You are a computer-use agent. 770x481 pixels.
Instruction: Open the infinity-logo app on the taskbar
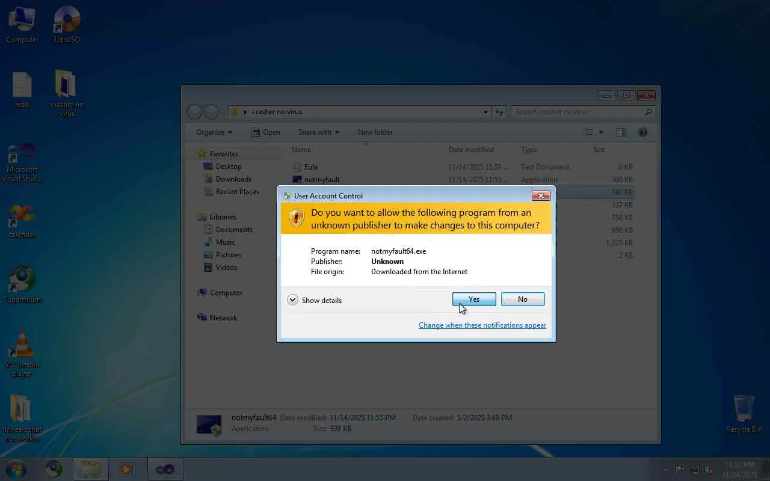tap(165, 469)
